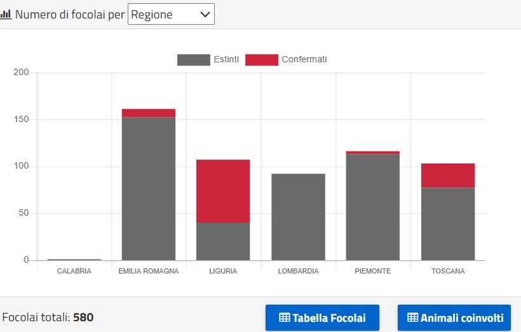Click the gray Emilia Romagna Estinti bar

coord(149,188)
